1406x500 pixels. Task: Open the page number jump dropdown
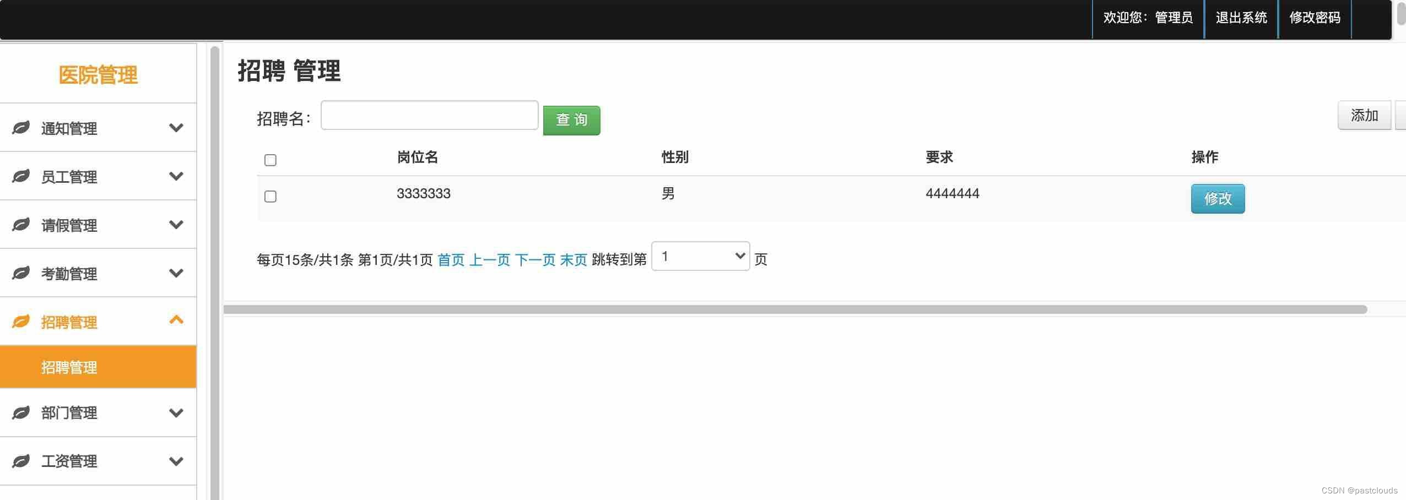700,256
